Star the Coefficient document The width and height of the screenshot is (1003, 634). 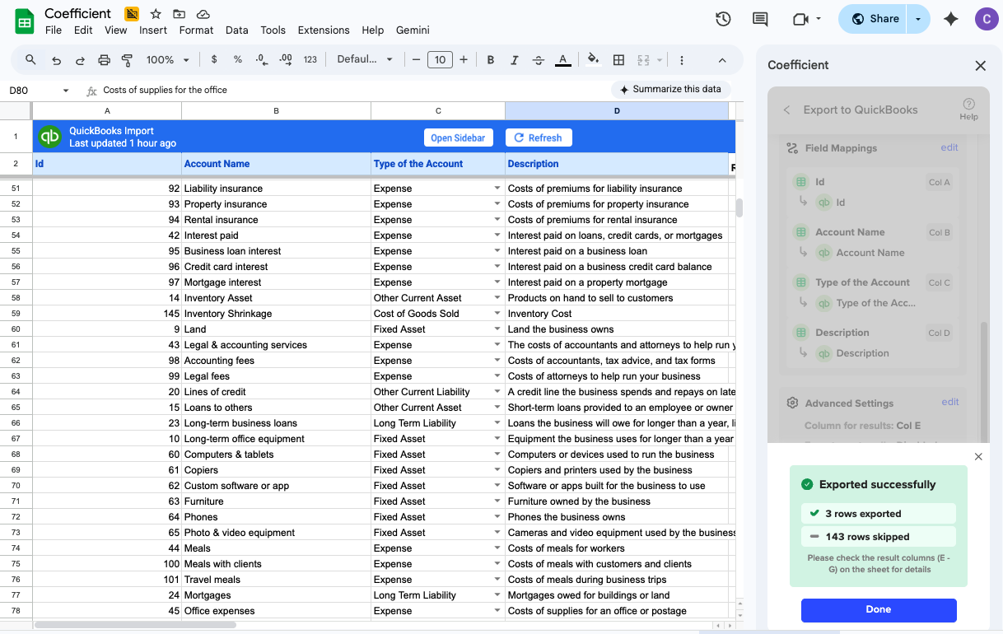pyautogui.click(x=156, y=14)
